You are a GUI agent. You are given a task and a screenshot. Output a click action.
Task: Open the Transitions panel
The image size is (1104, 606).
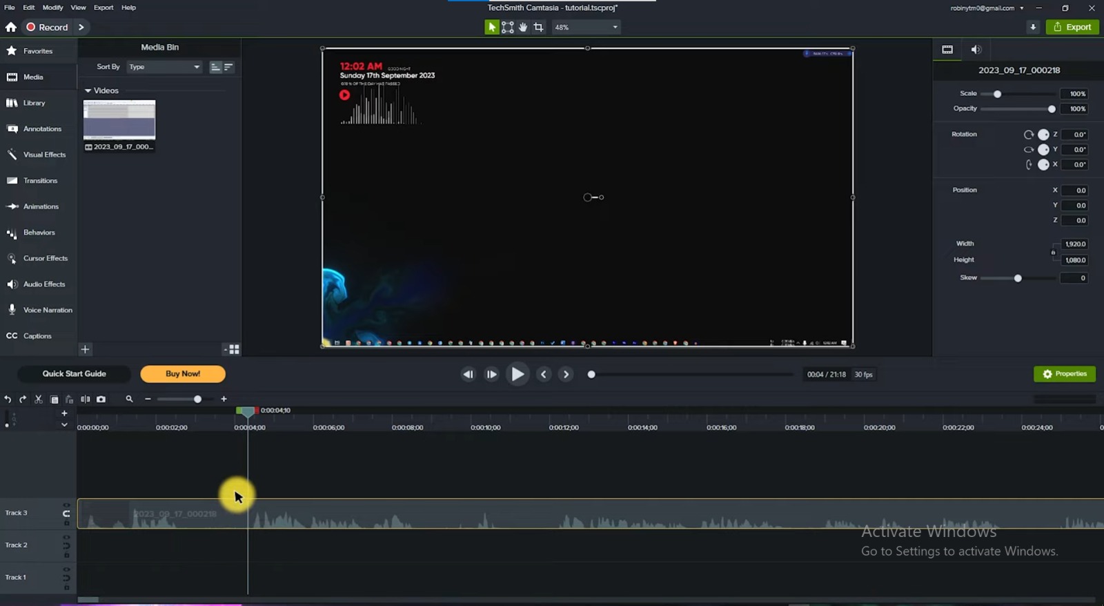[x=39, y=181]
